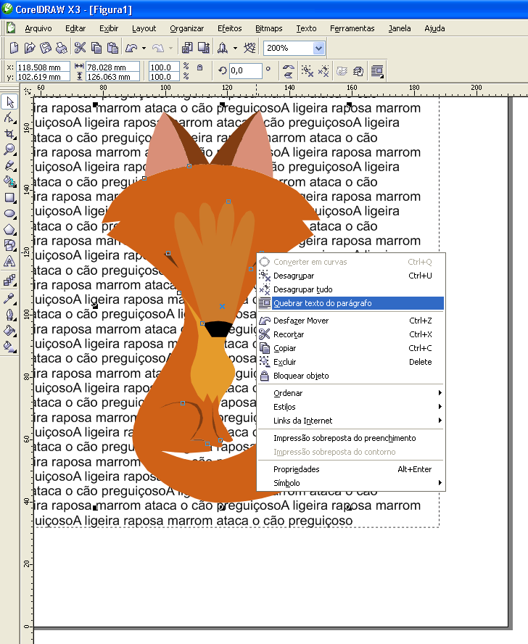Select the Pick (arrow) tool

coord(9,102)
